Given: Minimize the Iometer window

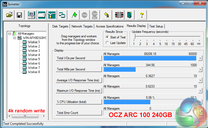Looking at the screenshot, I should coord(183,3).
